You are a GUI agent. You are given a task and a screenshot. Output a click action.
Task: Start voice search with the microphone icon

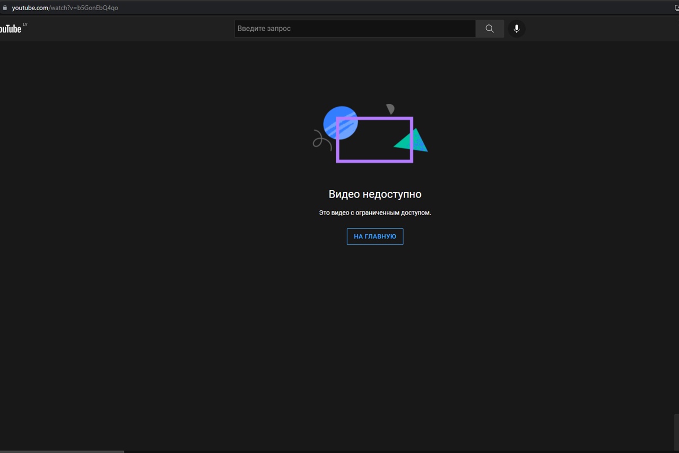(x=516, y=29)
